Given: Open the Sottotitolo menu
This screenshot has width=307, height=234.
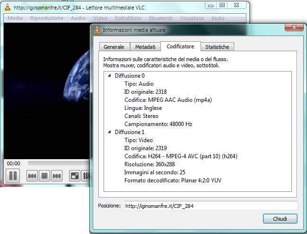Looking at the screenshot, I should click(128, 18).
